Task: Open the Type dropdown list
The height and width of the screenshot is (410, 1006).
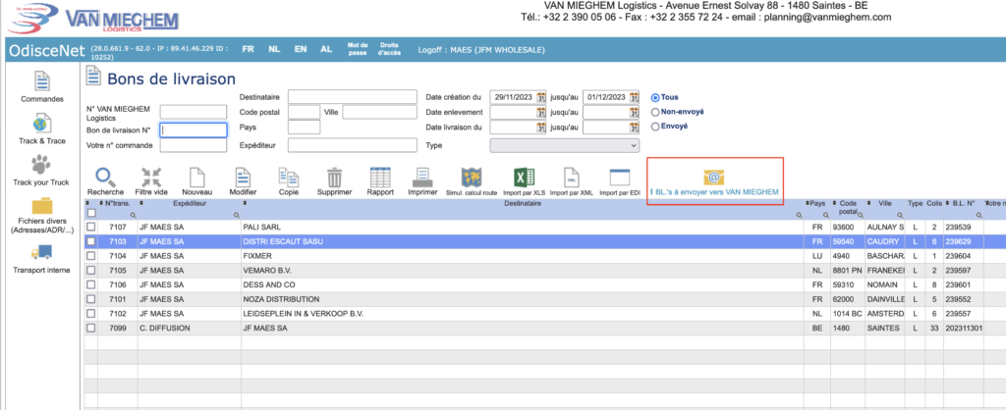Action: (564, 145)
